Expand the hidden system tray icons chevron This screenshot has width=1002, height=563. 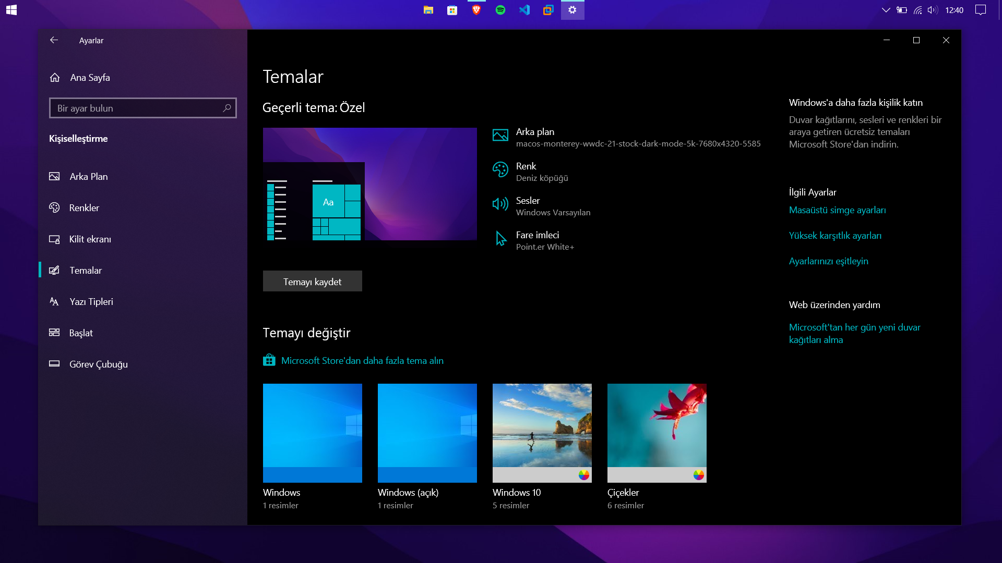click(886, 10)
